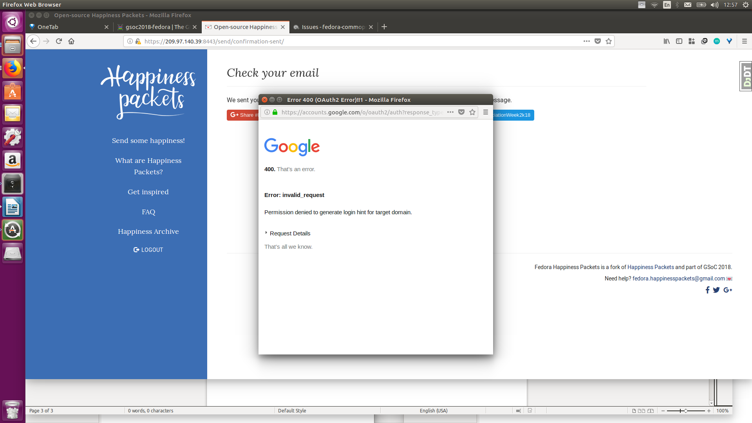
Task: Open the En keyboard layout indicator menu
Action: [667, 5]
